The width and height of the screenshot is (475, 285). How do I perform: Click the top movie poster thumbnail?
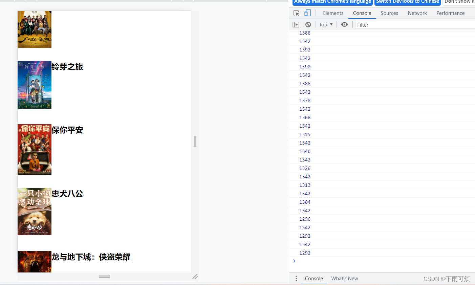[35, 29]
